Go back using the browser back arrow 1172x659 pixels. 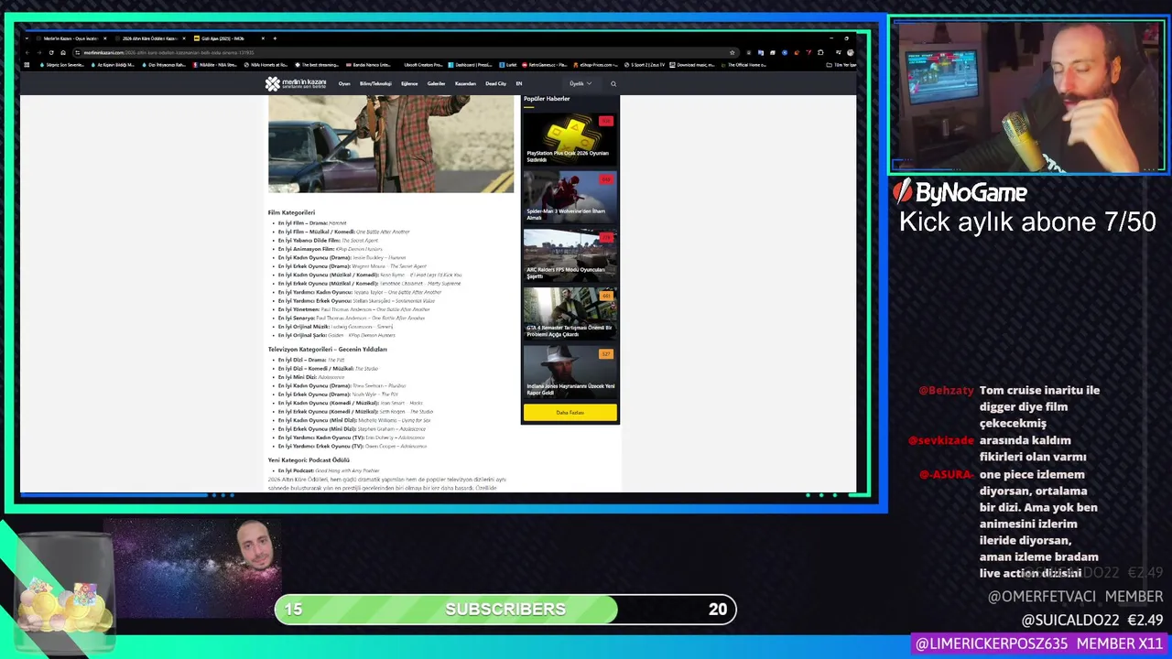27,52
